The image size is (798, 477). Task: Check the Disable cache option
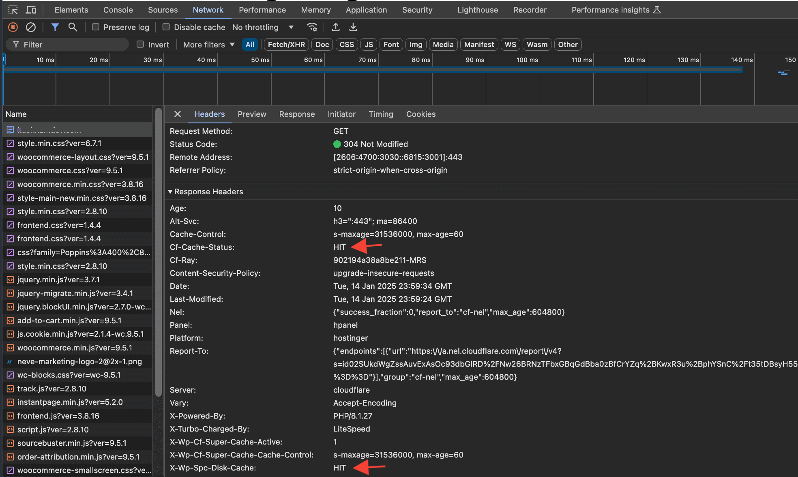click(x=166, y=27)
